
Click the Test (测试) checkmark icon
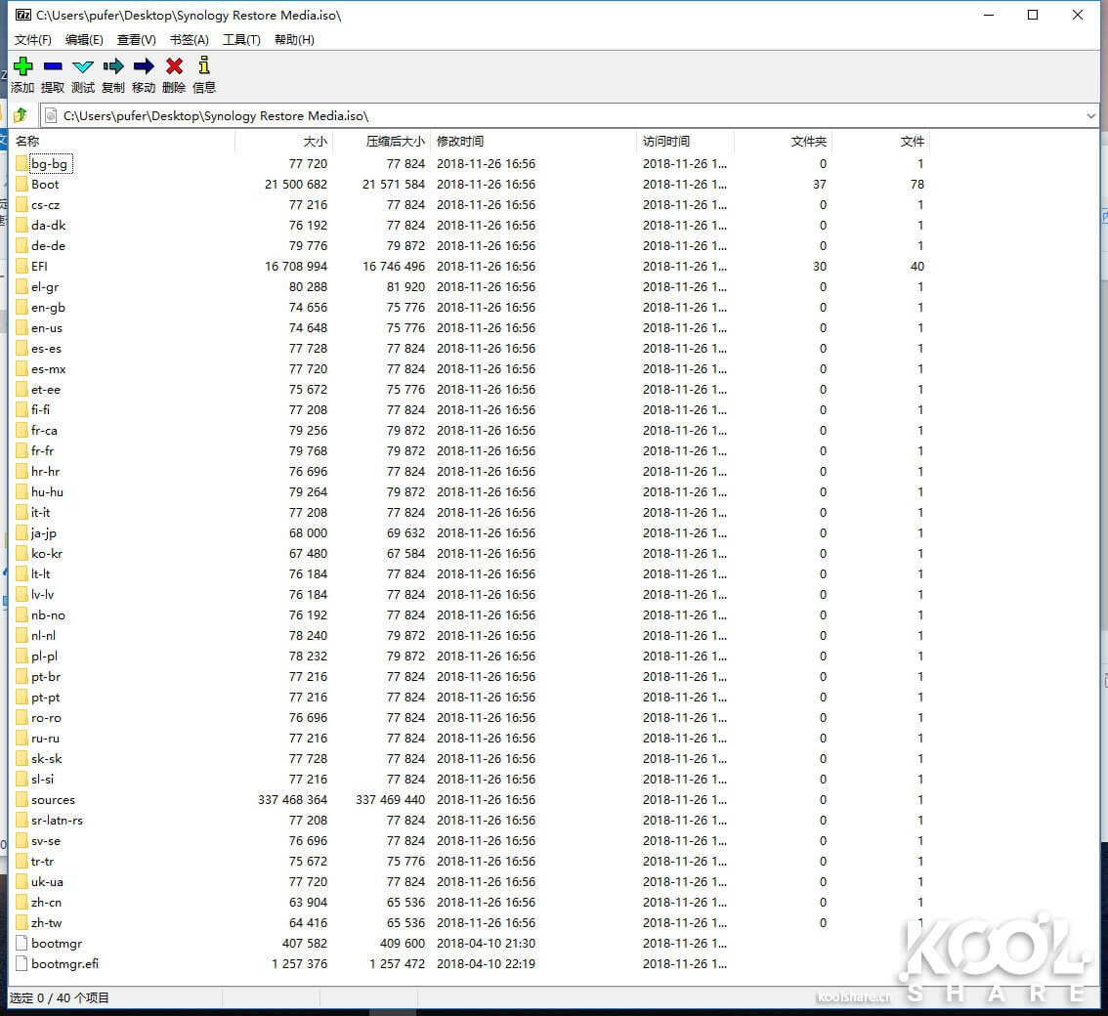pyautogui.click(x=83, y=66)
